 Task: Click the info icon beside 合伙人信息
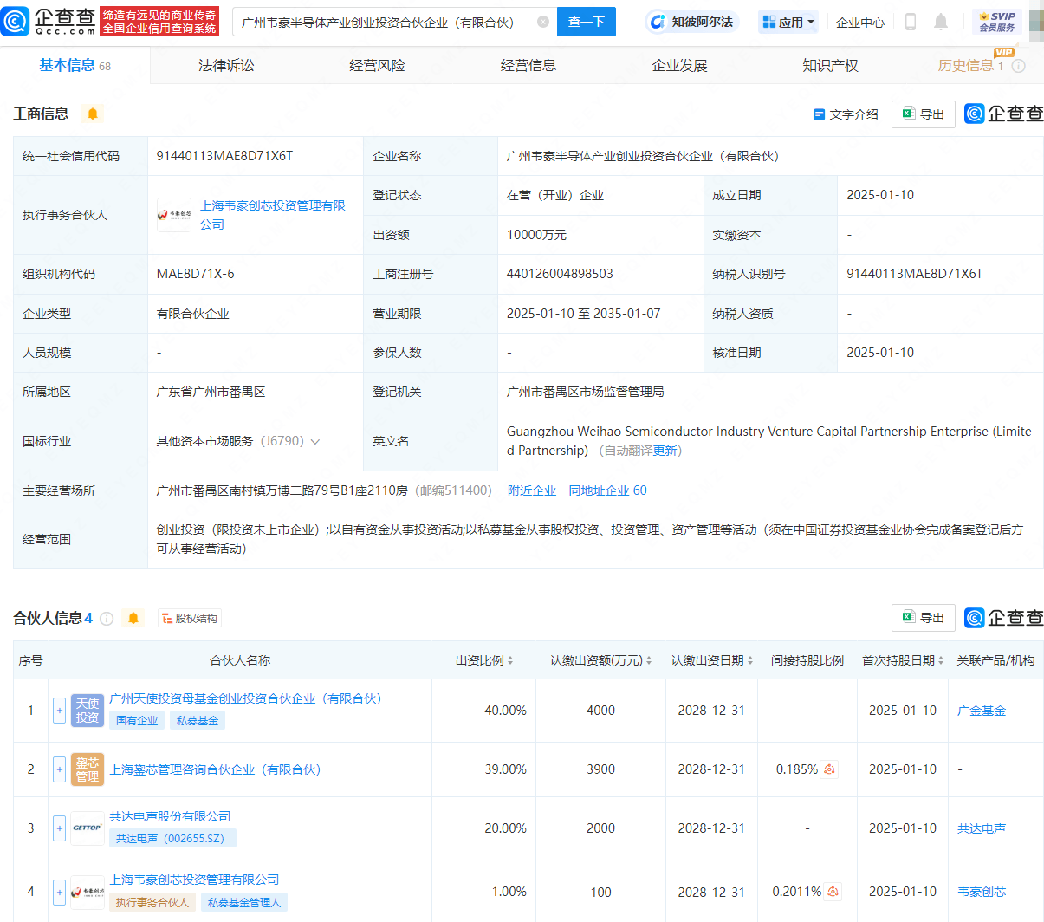point(107,618)
